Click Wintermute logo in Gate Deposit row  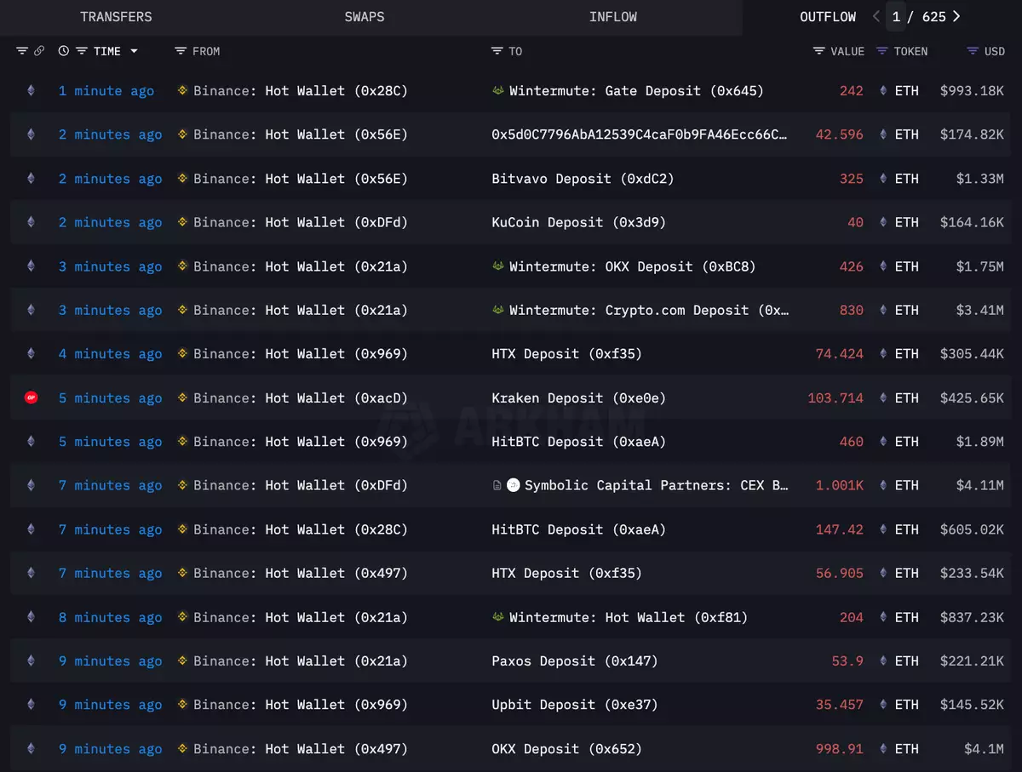(498, 90)
